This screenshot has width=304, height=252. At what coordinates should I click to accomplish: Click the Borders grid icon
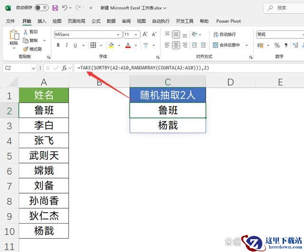click(x=93, y=45)
